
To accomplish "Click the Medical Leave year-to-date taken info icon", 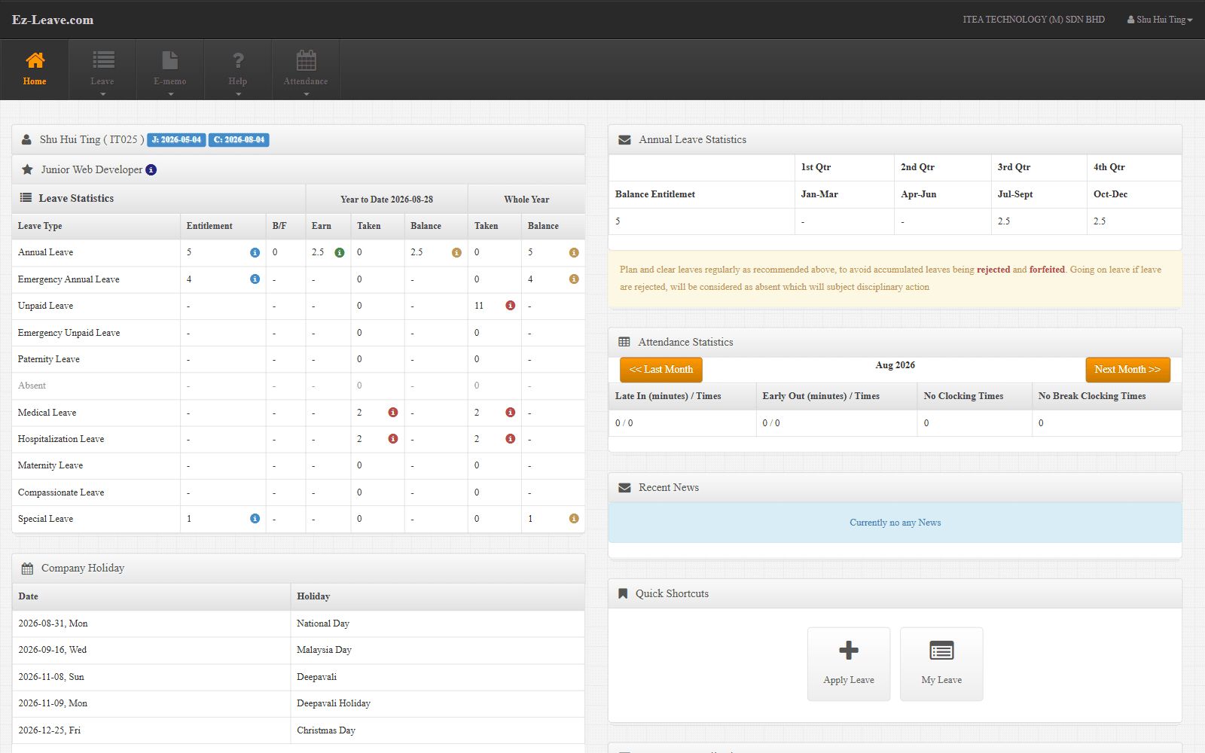I will pyautogui.click(x=393, y=413).
